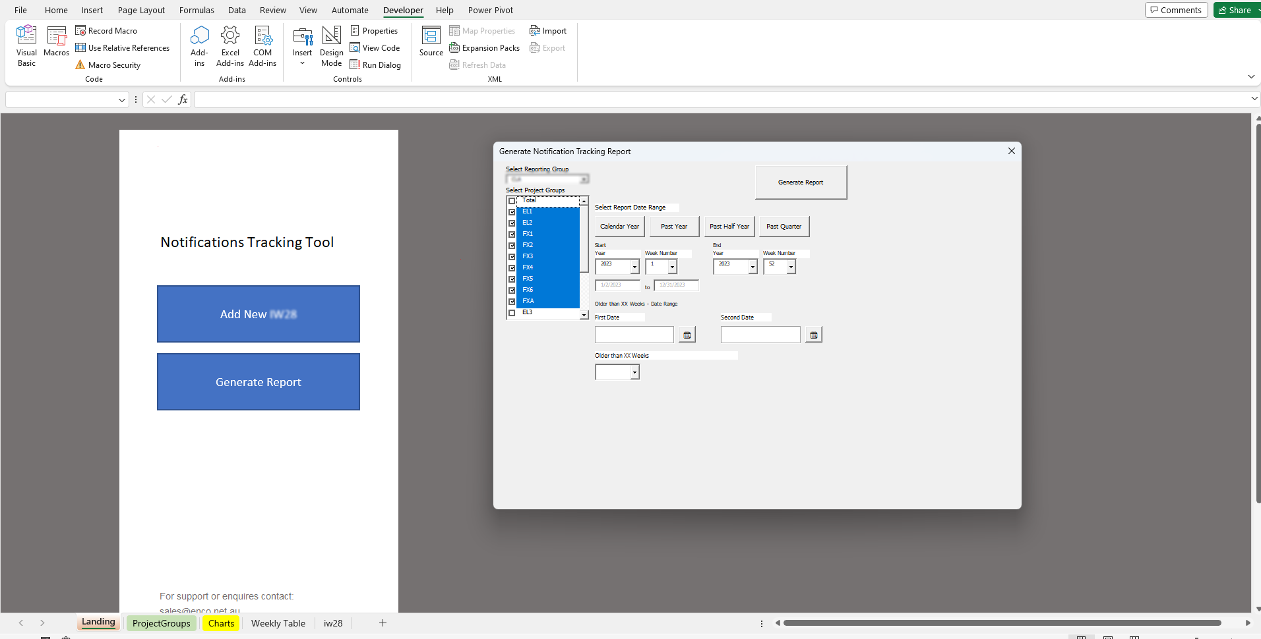
Task: Click View Code in Controls group
Action: (x=375, y=48)
